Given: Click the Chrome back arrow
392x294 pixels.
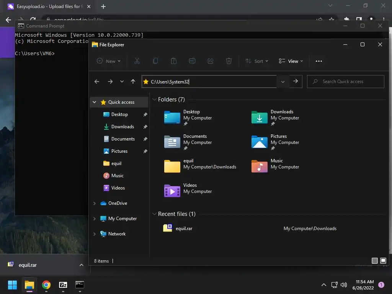Looking at the screenshot, I should (8, 20).
